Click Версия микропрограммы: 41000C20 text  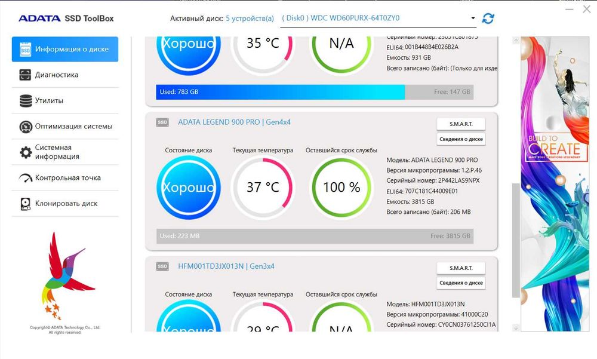pyautogui.click(x=437, y=314)
